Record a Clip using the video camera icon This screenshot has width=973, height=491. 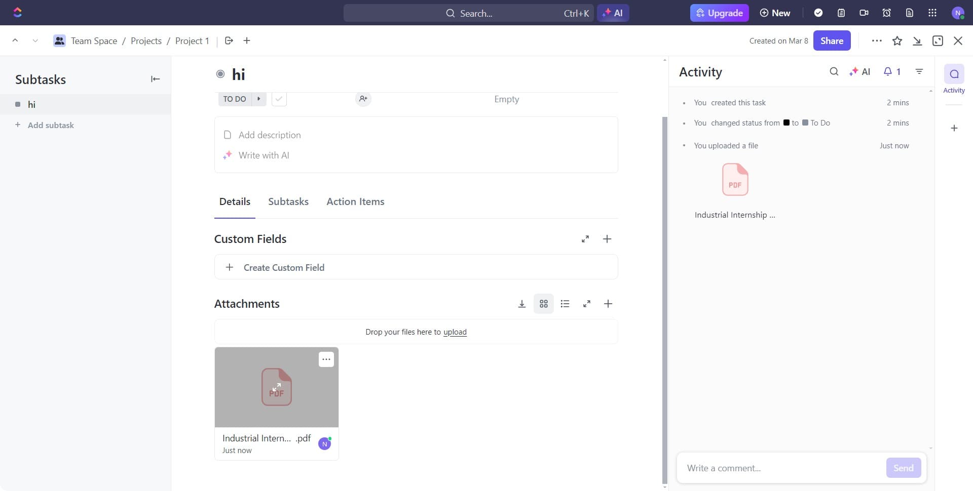864,13
